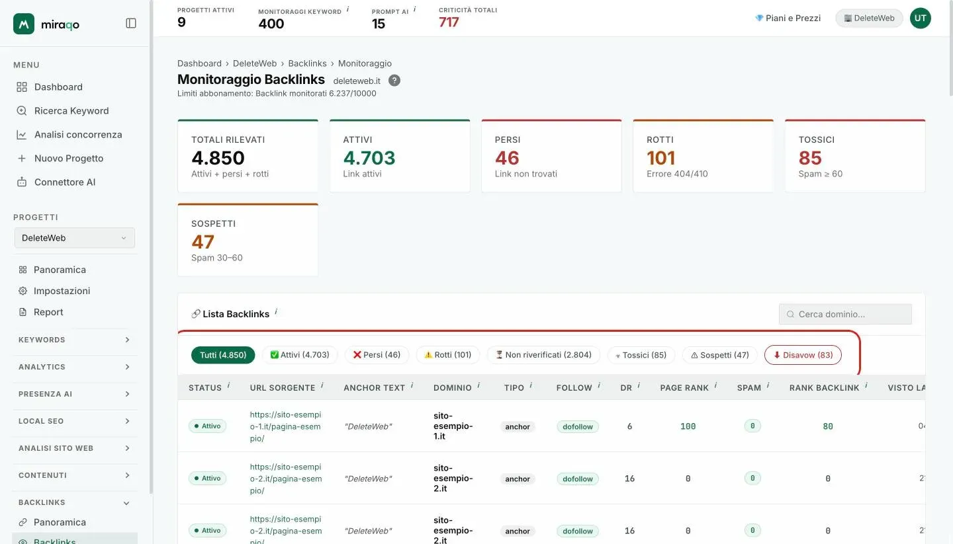Click info icon on FOLLOW column

599,385
